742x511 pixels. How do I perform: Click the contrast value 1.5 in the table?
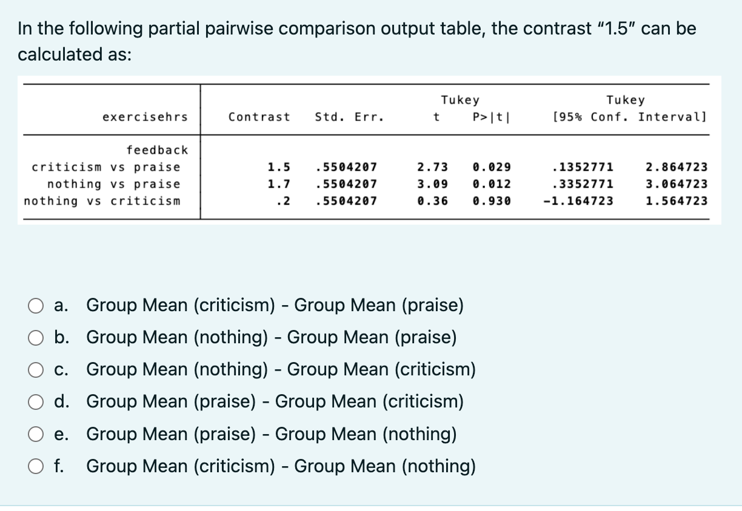[x=279, y=167]
